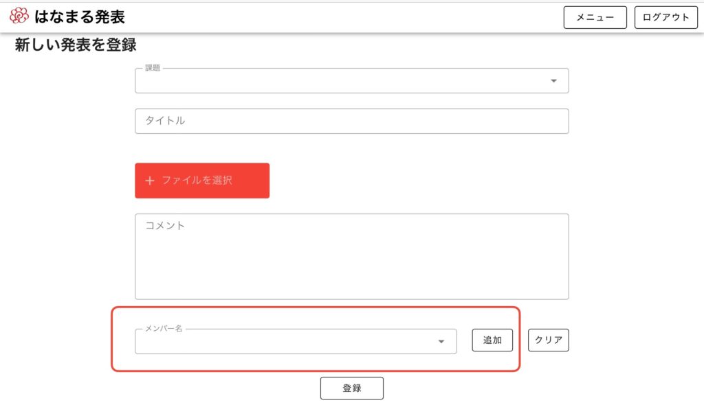This screenshot has height=418, width=704.
Task: Click the small メンバー名 field label
Action: click(x=164, y=329)
